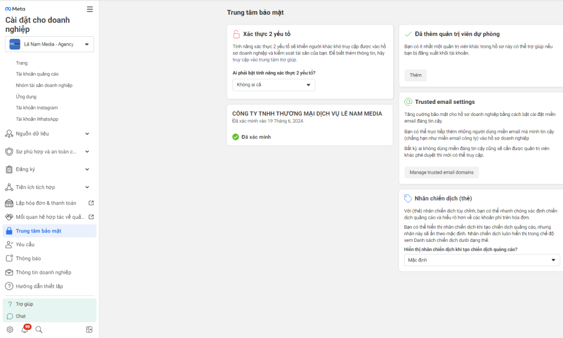This screenshot has width=563, height=338.
Task: Click the search magnifier icon
Action: [39, 329]
